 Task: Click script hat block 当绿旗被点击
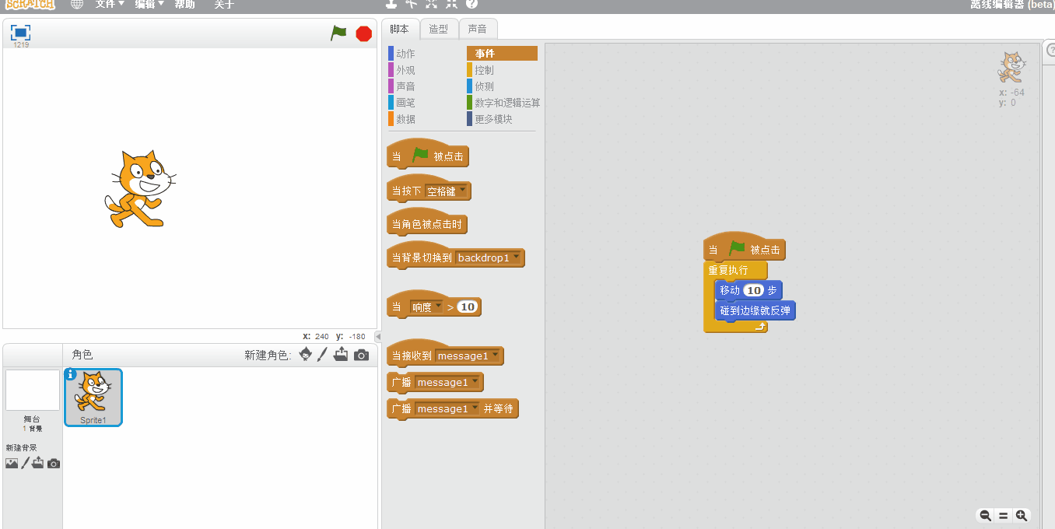point(745,250)
